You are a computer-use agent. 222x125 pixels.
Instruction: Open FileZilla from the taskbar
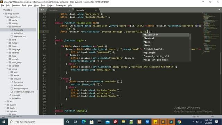coord(116,122)
